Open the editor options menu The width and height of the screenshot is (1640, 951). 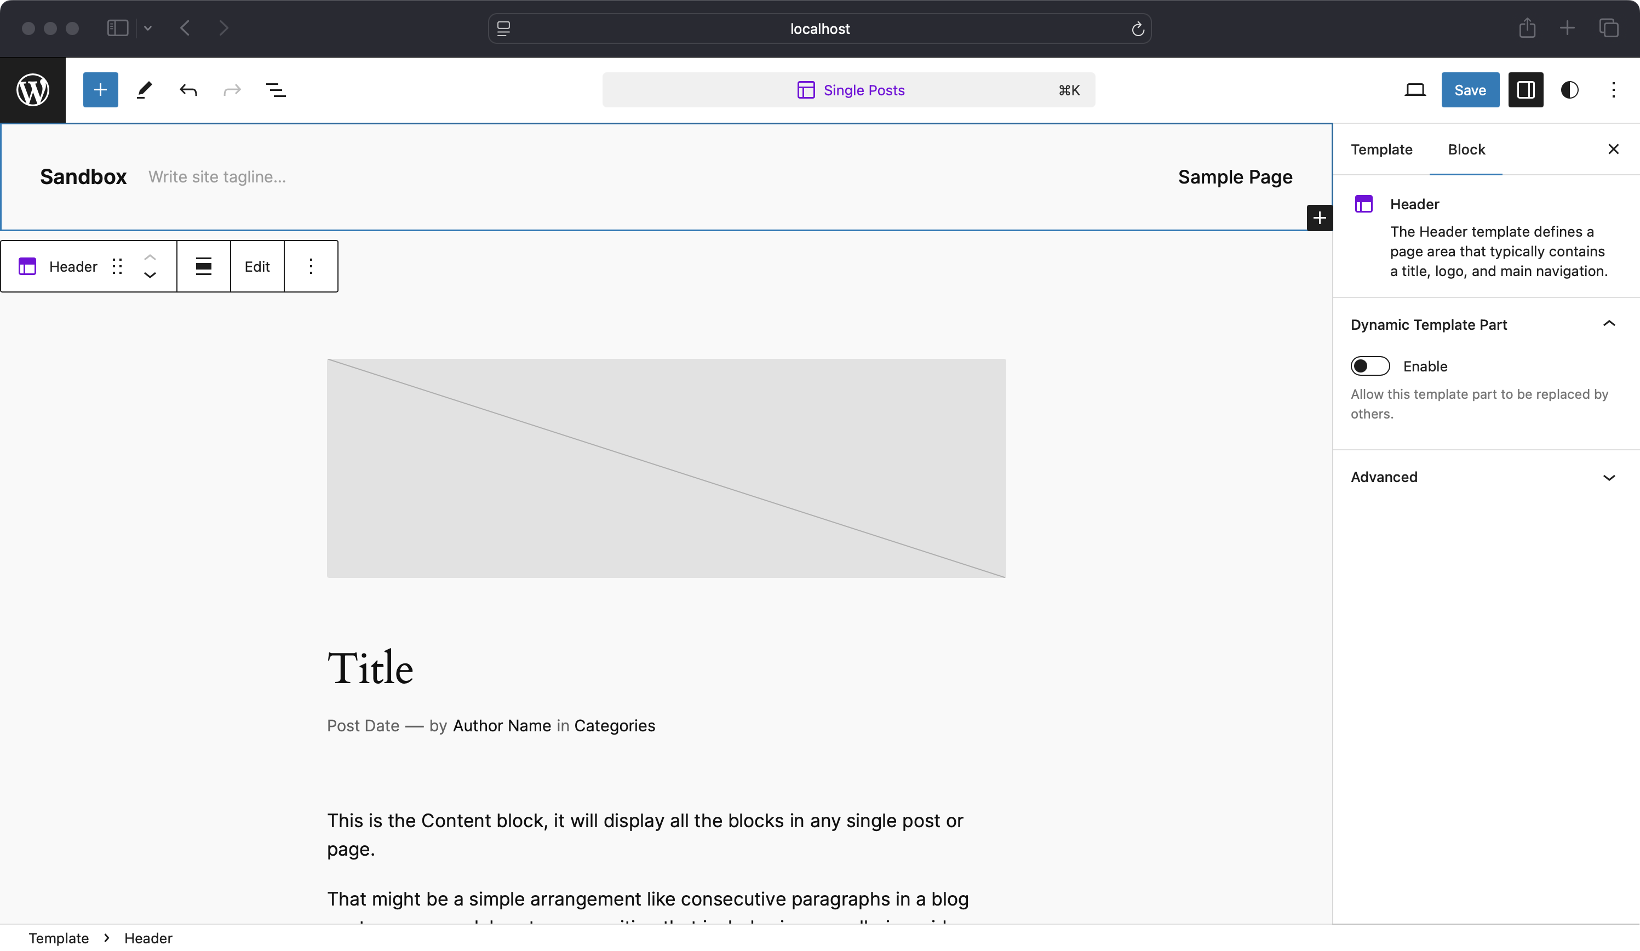pyautogui.click(x=1613, y=90)
